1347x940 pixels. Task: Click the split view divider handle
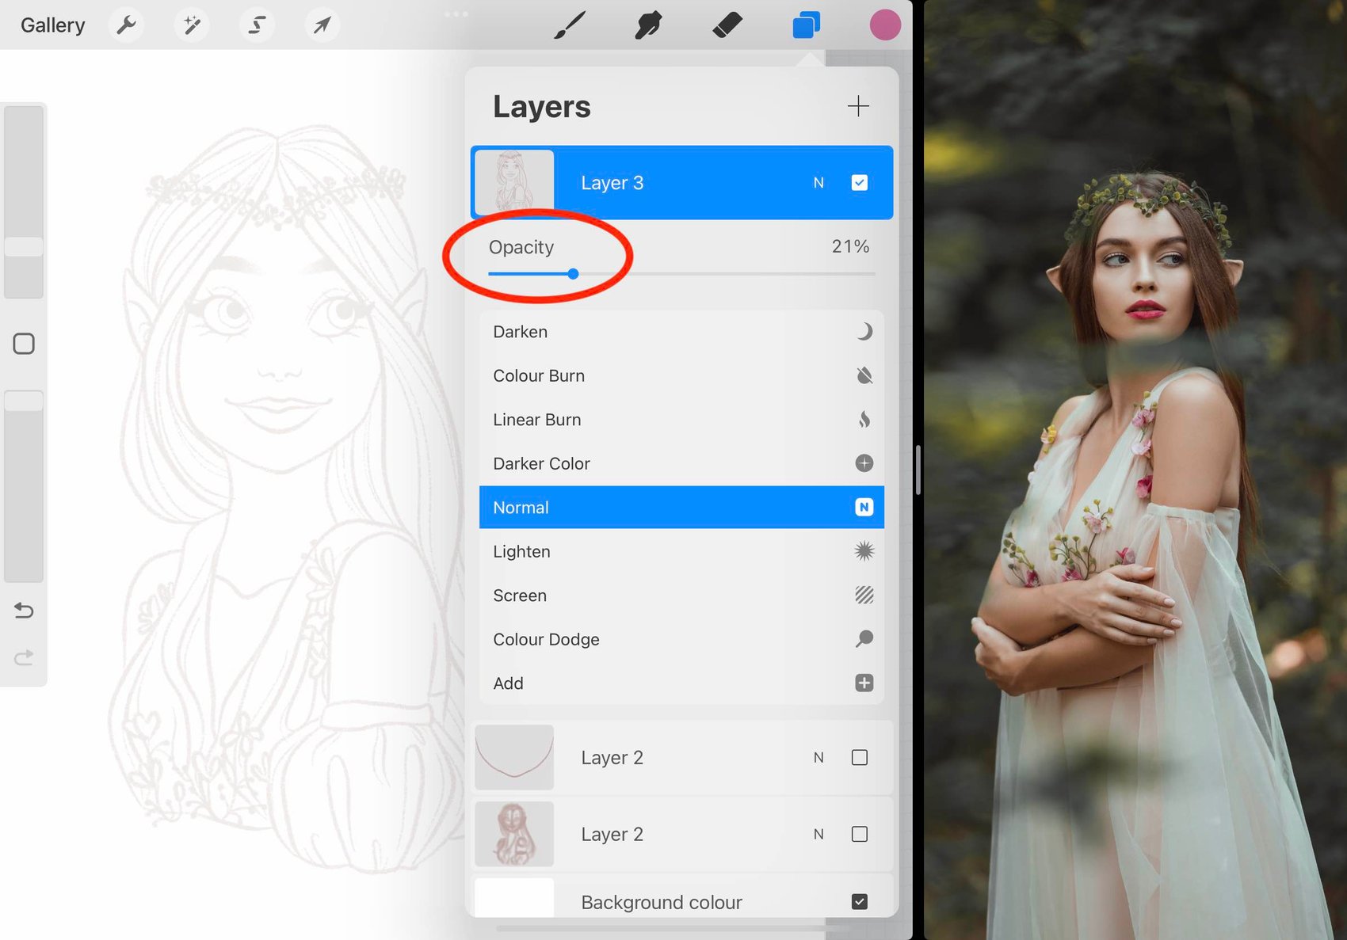918,470
